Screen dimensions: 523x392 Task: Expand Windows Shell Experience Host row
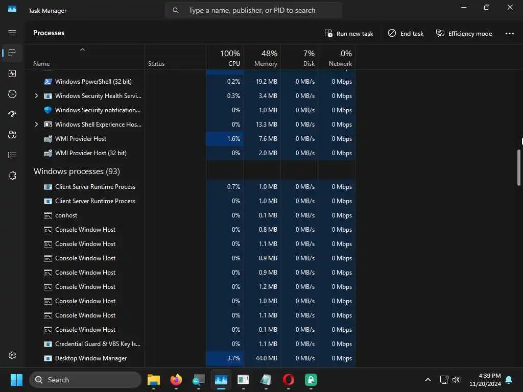point(36,125)
